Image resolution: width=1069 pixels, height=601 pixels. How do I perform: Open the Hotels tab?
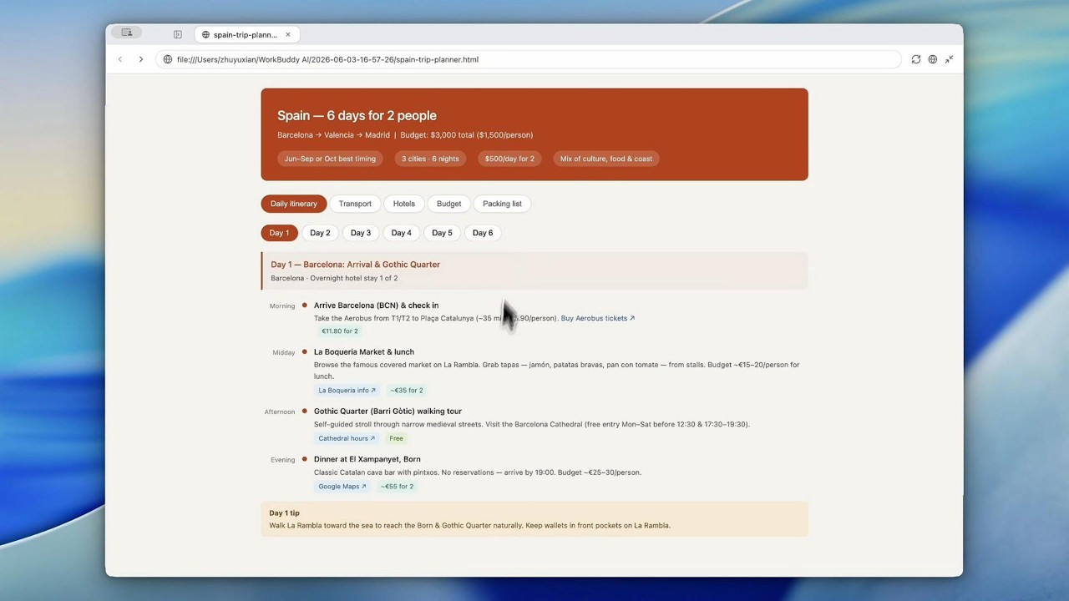tap(404, 204)
